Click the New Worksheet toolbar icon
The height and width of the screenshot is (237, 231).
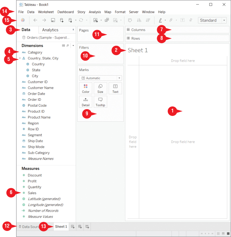[96, 20]
